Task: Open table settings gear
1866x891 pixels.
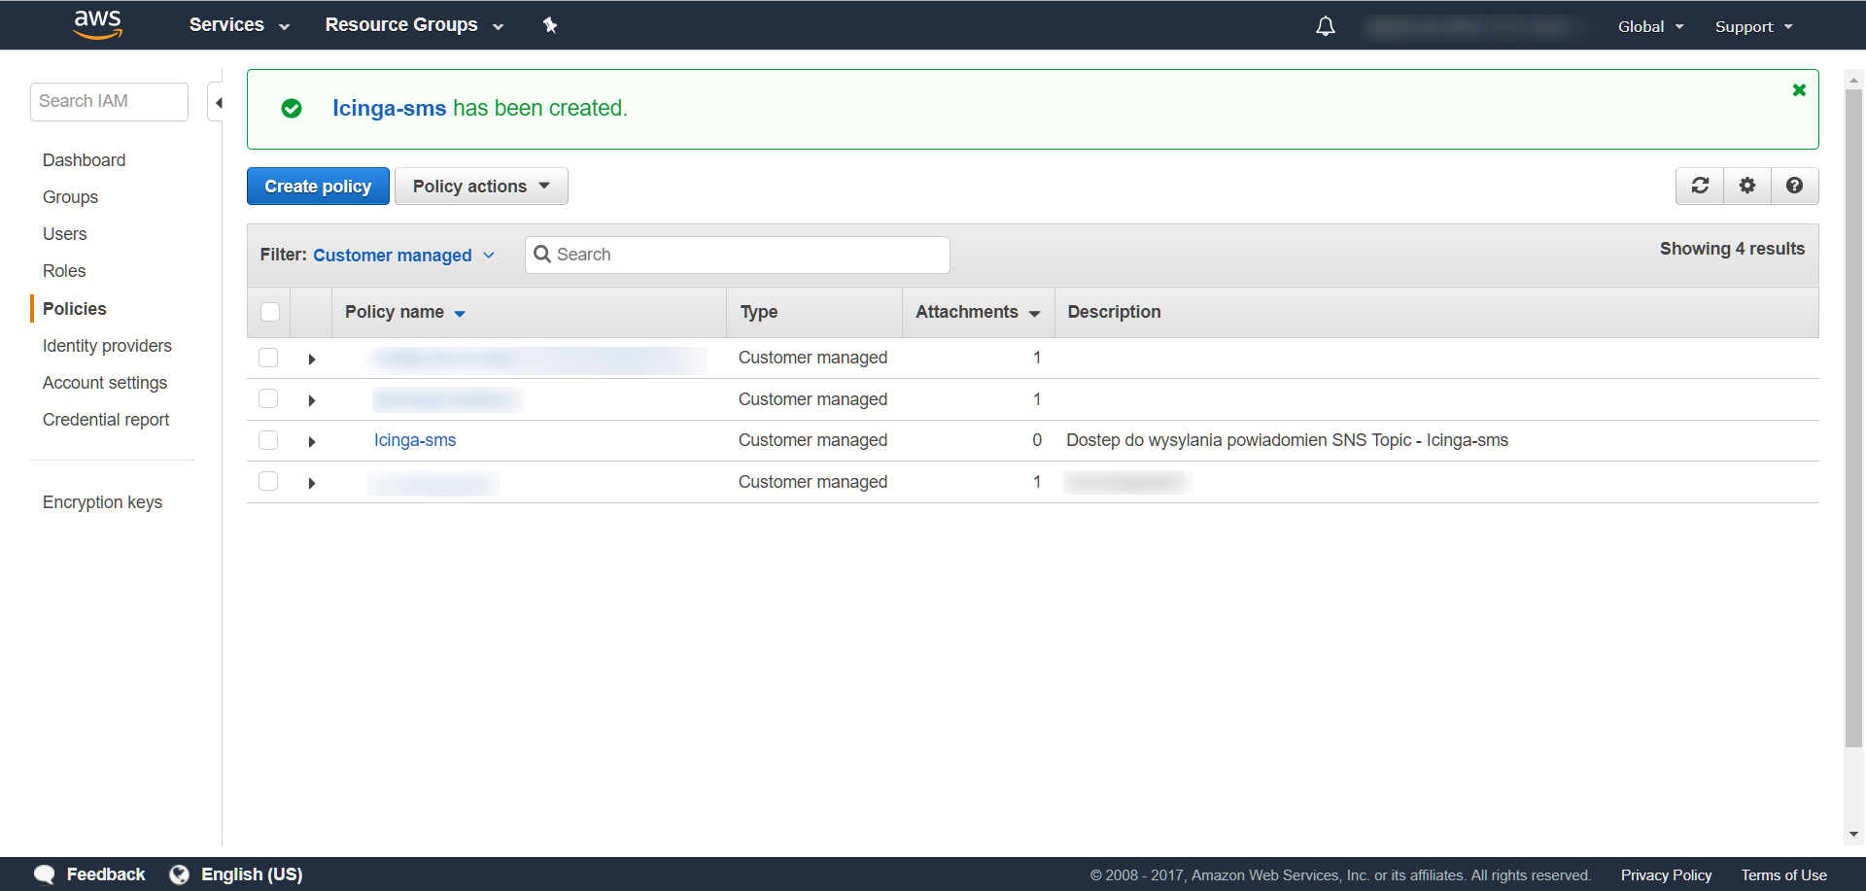Action: pos(1747,186)
